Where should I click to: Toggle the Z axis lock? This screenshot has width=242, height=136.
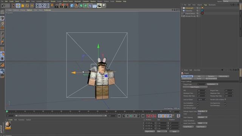[47, 6]
